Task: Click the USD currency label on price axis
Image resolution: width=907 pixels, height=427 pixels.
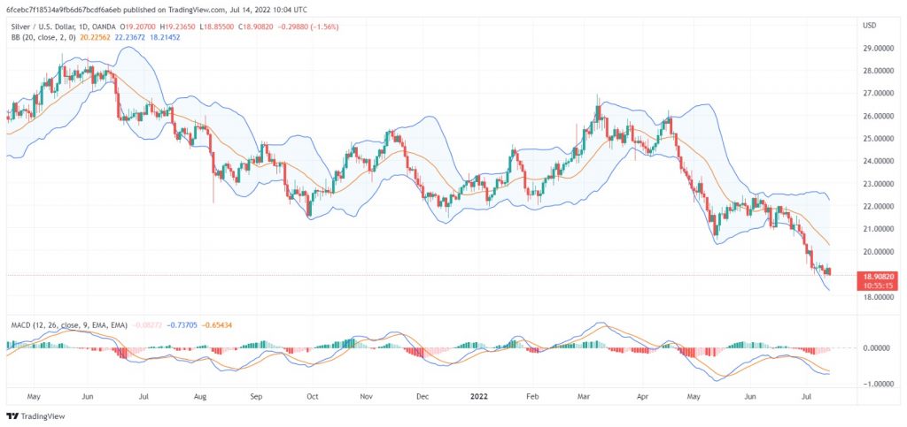Action: point(869,25)
